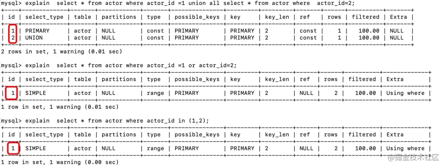Click the "1 row in set" (0.00 sec) message
The width and height of the screenshot is (445, 167).
pyautogui.click(x=60, y=162)
